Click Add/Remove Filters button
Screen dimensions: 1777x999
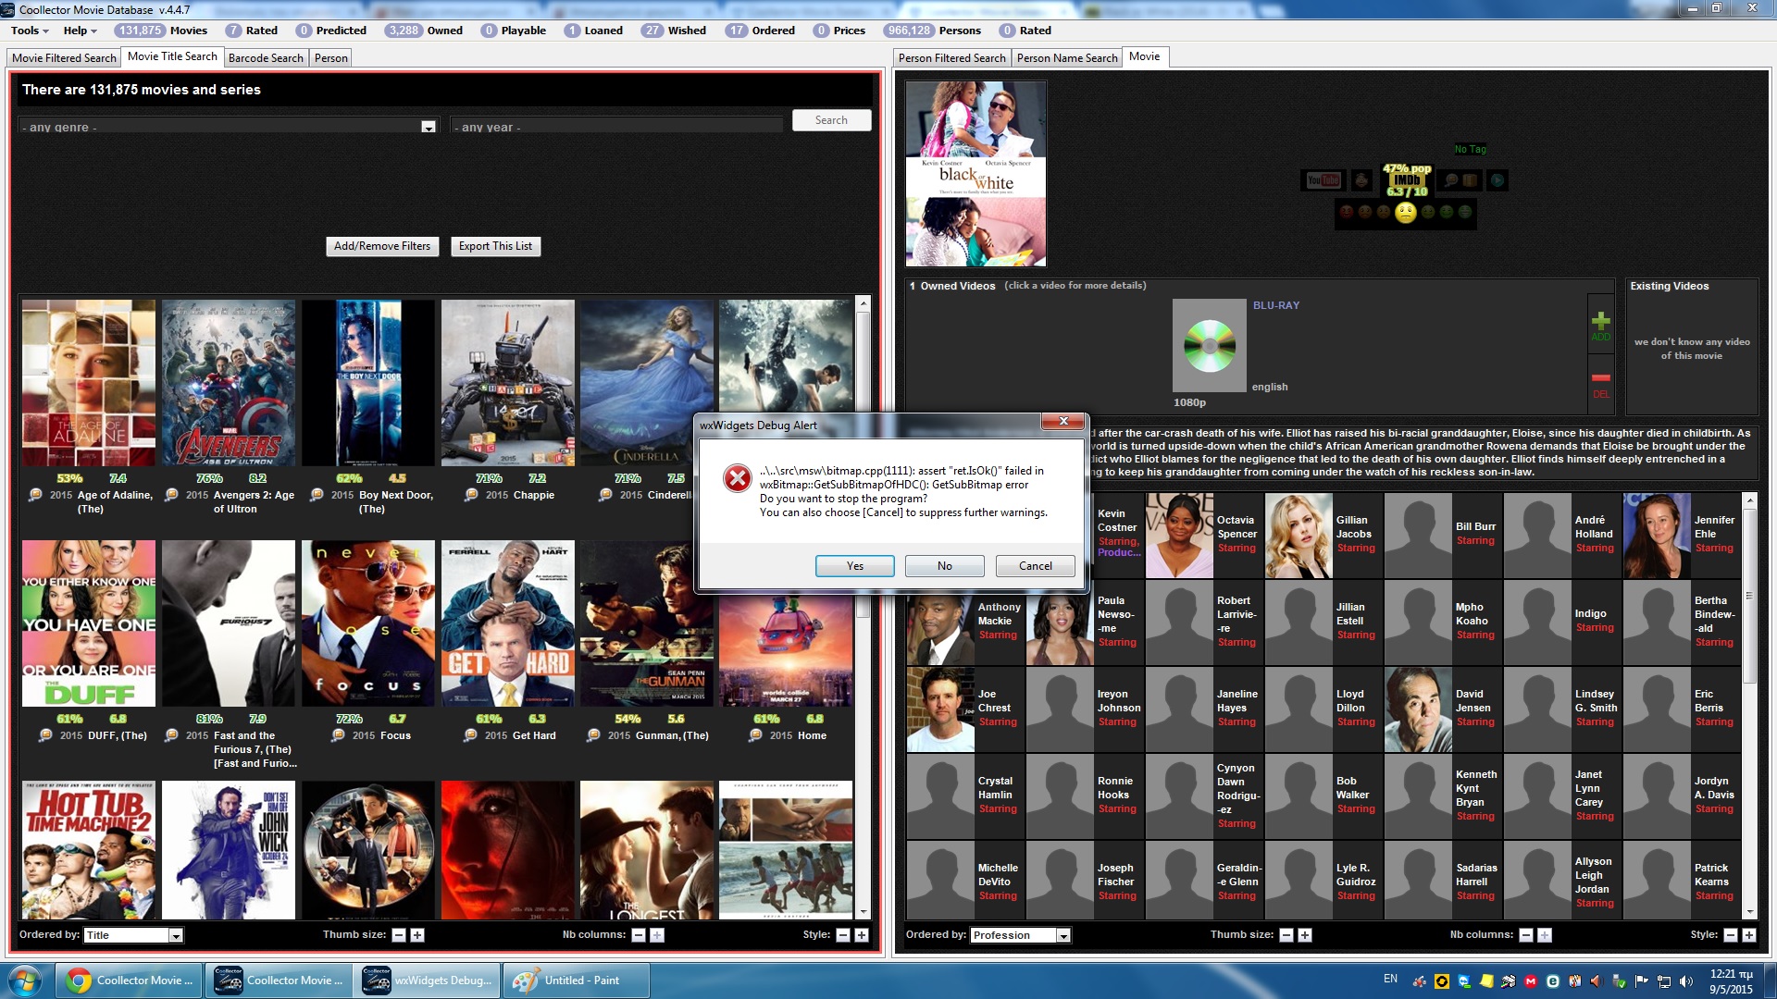(382, 246)
